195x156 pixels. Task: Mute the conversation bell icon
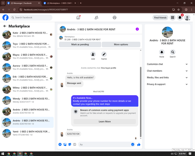(x=162, y=52)
